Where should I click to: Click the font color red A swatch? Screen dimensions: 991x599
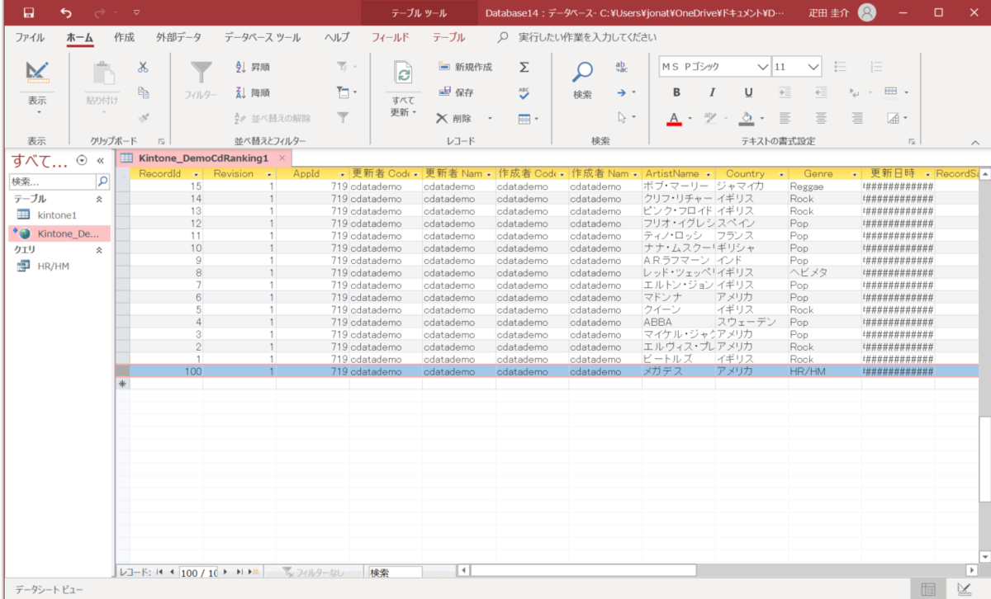click(x=674, y=118)
